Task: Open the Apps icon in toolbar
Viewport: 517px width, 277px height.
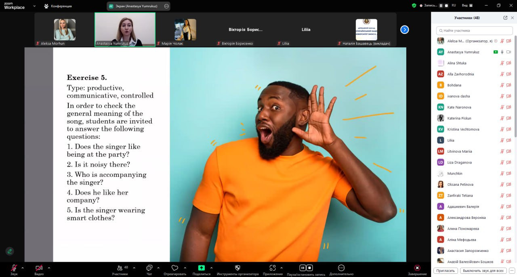Action: pyautogui.click(x=273, y=268)
